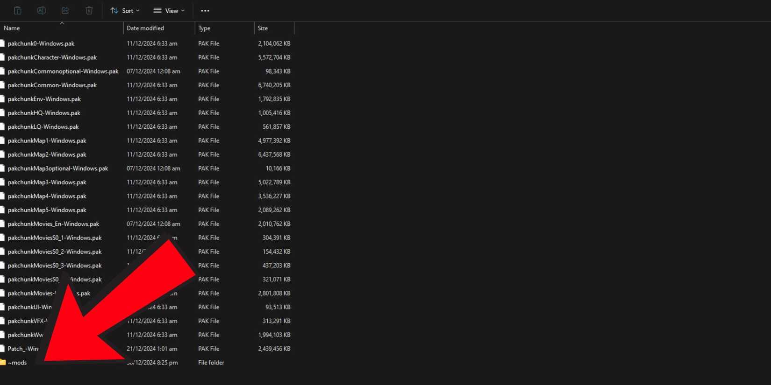The width and height of the screenshot is (771, 385).
Task: Expand the Sort dropdown
Action: (125, 11)
